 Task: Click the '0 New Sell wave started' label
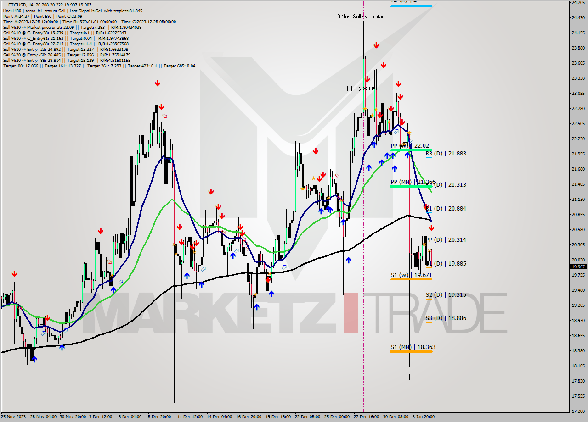tap(364, 17)
